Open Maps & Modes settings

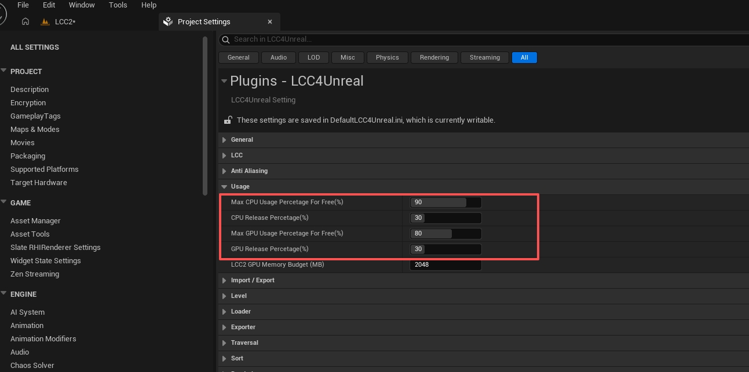(35, 129)
